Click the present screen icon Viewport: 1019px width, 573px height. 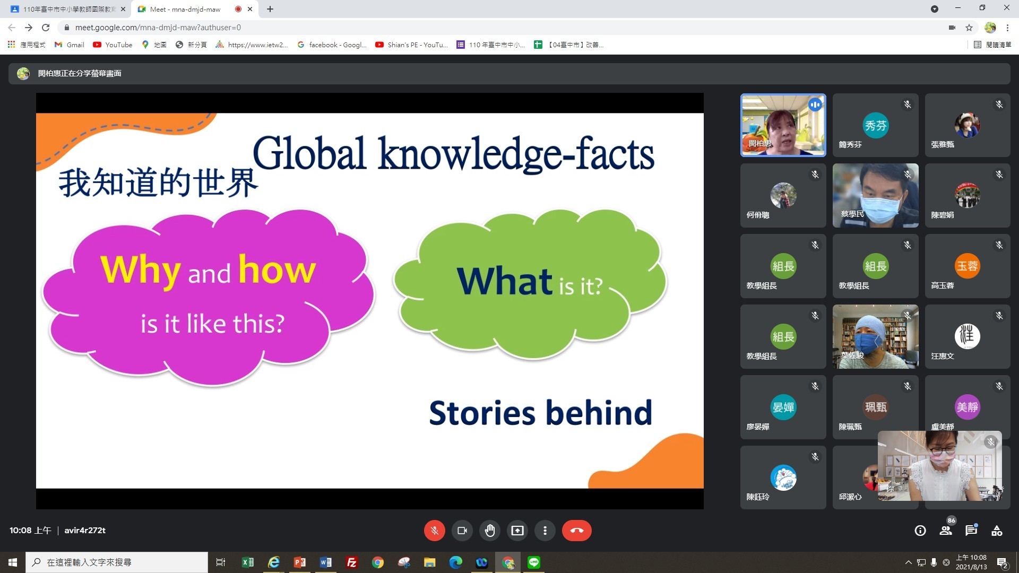pos(517,531)
